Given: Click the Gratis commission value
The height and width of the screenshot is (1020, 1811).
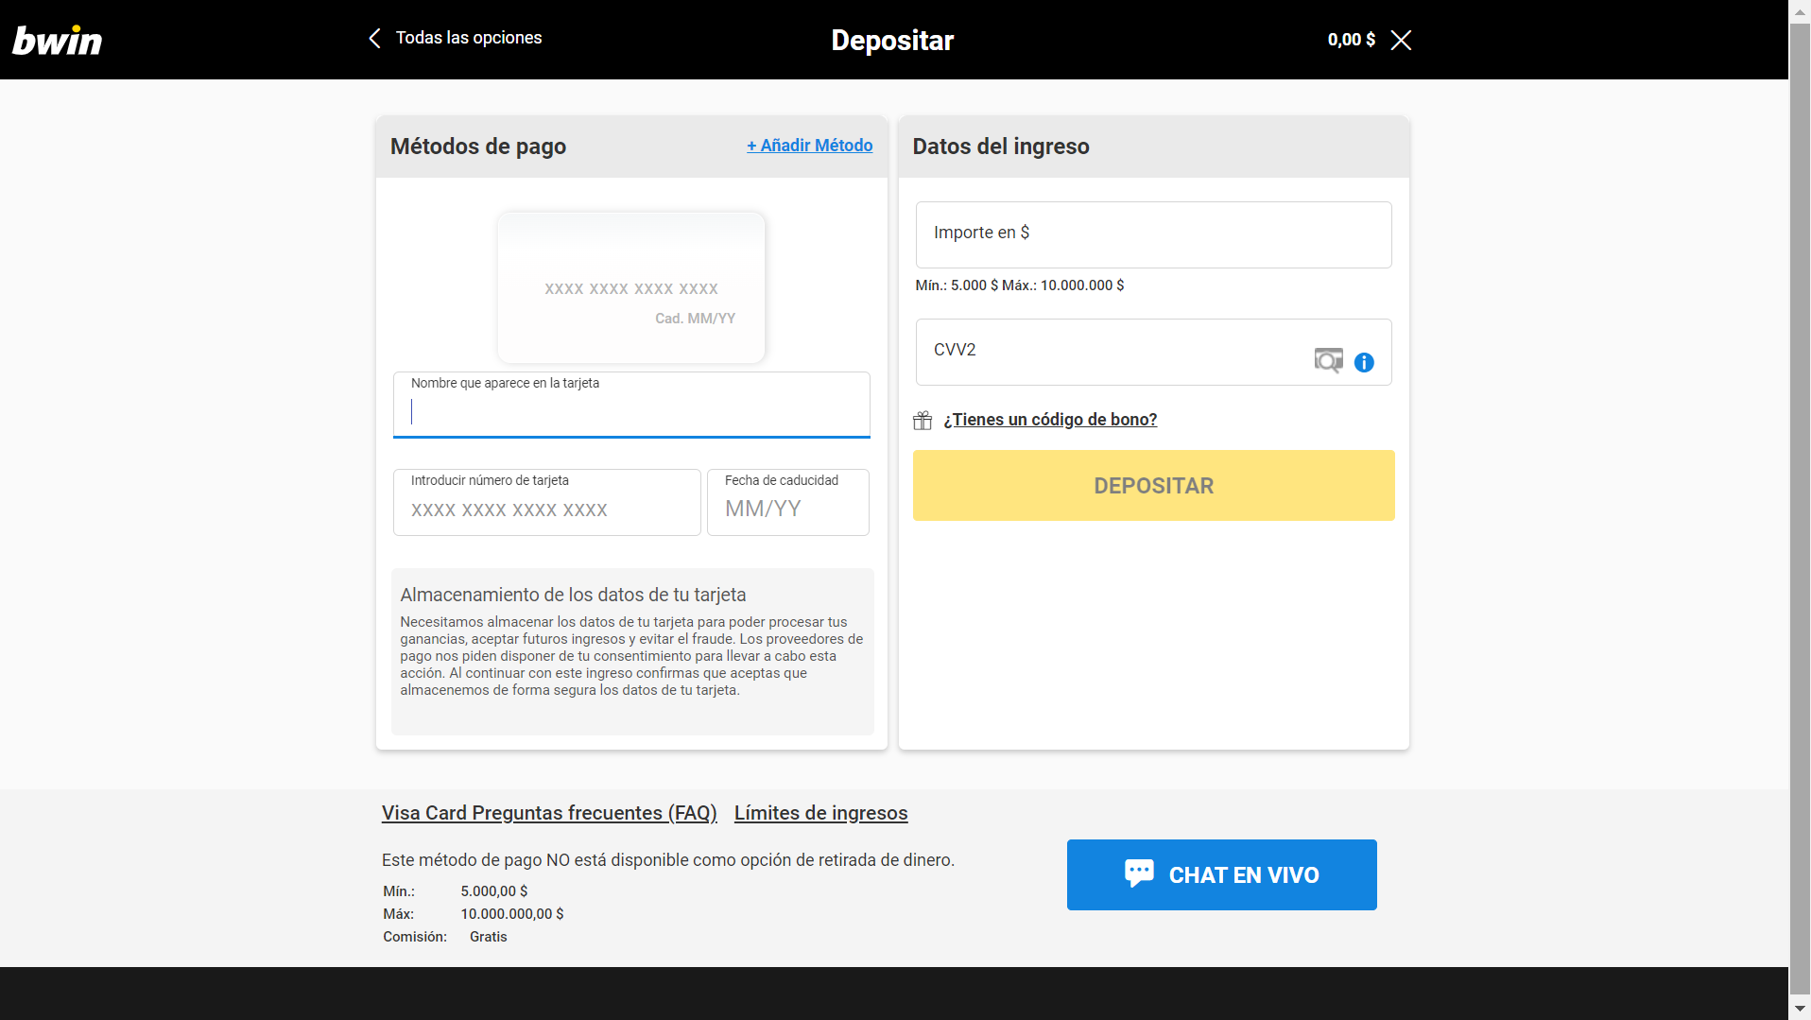Looking at the screenshot, I should point(489,937).
